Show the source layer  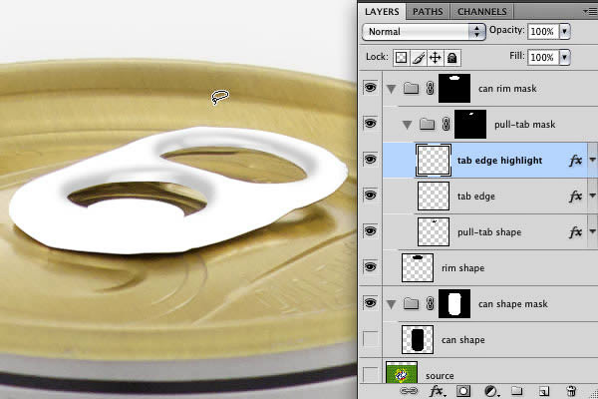click(x=370, y=374)
